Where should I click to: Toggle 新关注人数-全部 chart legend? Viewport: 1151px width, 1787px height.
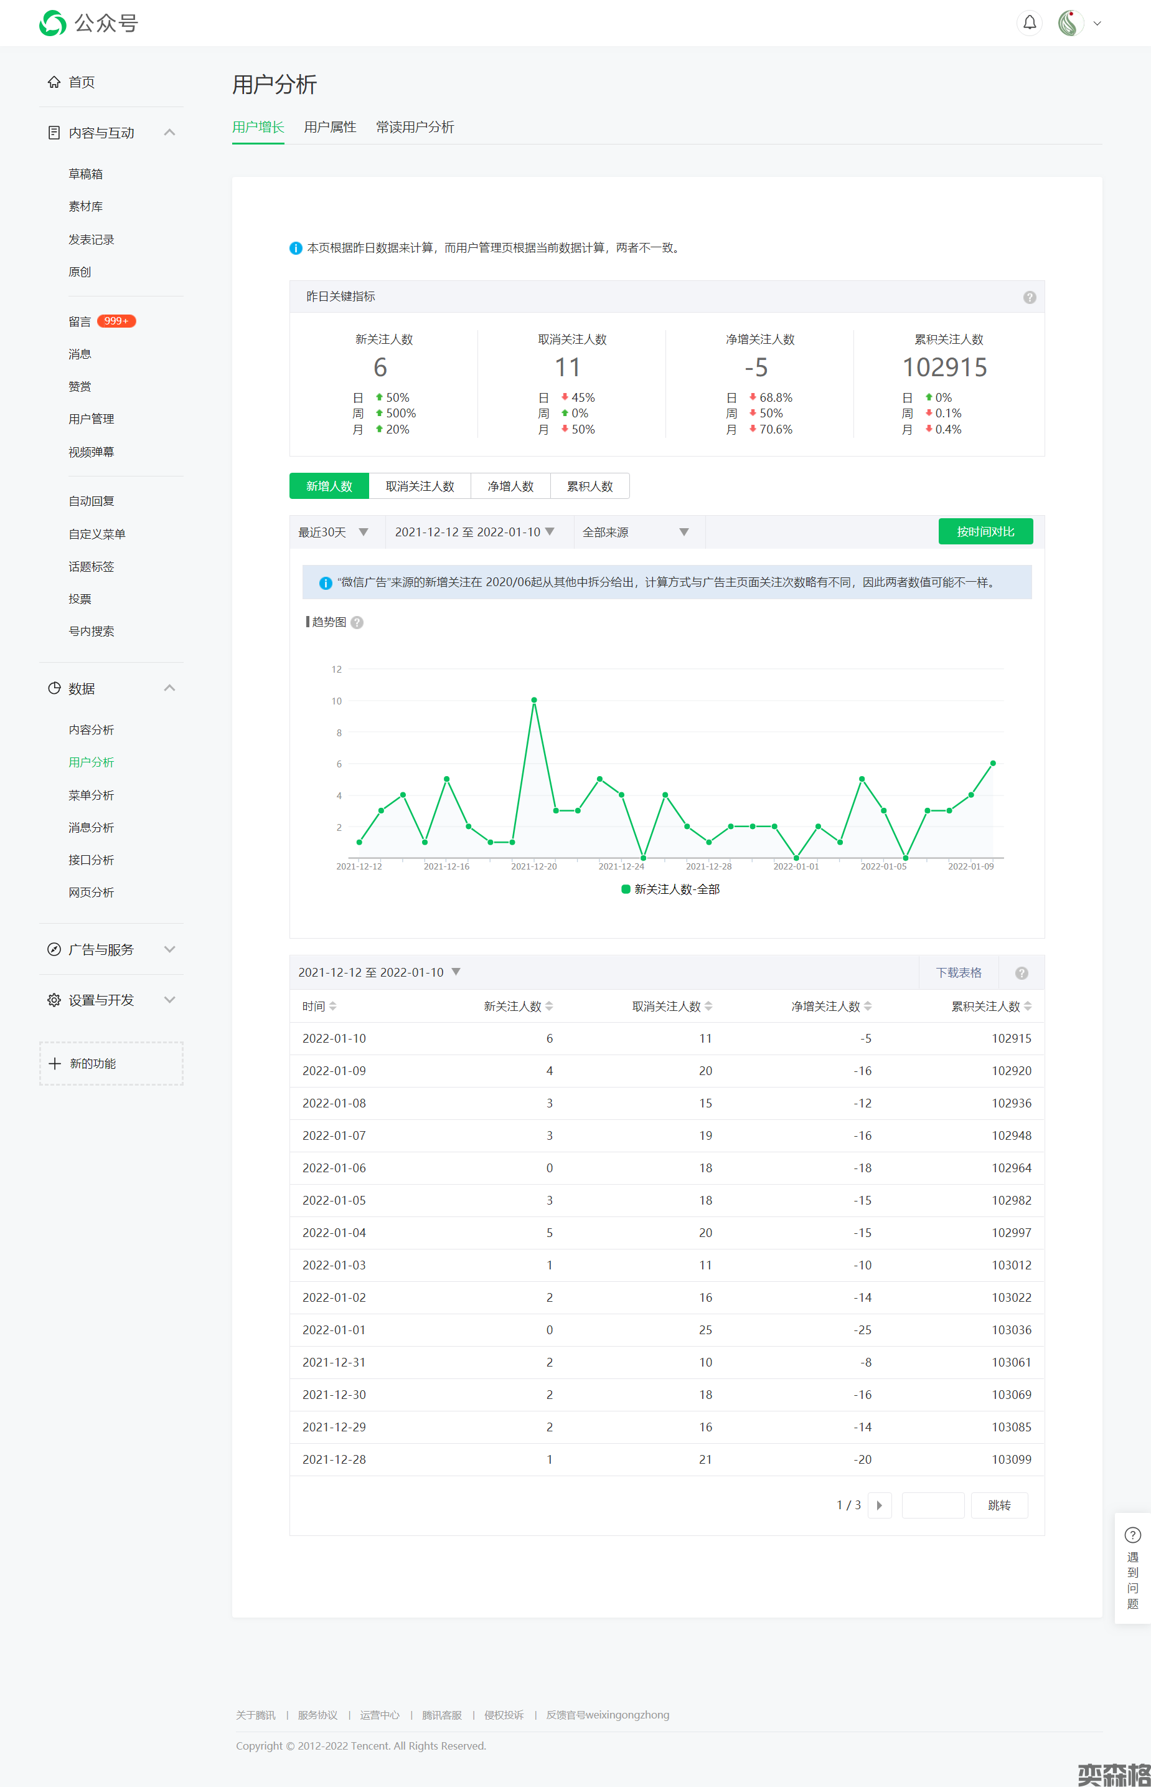pyautogui.click(x=670, y=889)
